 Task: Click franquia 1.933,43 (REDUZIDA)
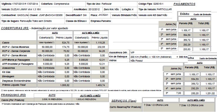86,99
